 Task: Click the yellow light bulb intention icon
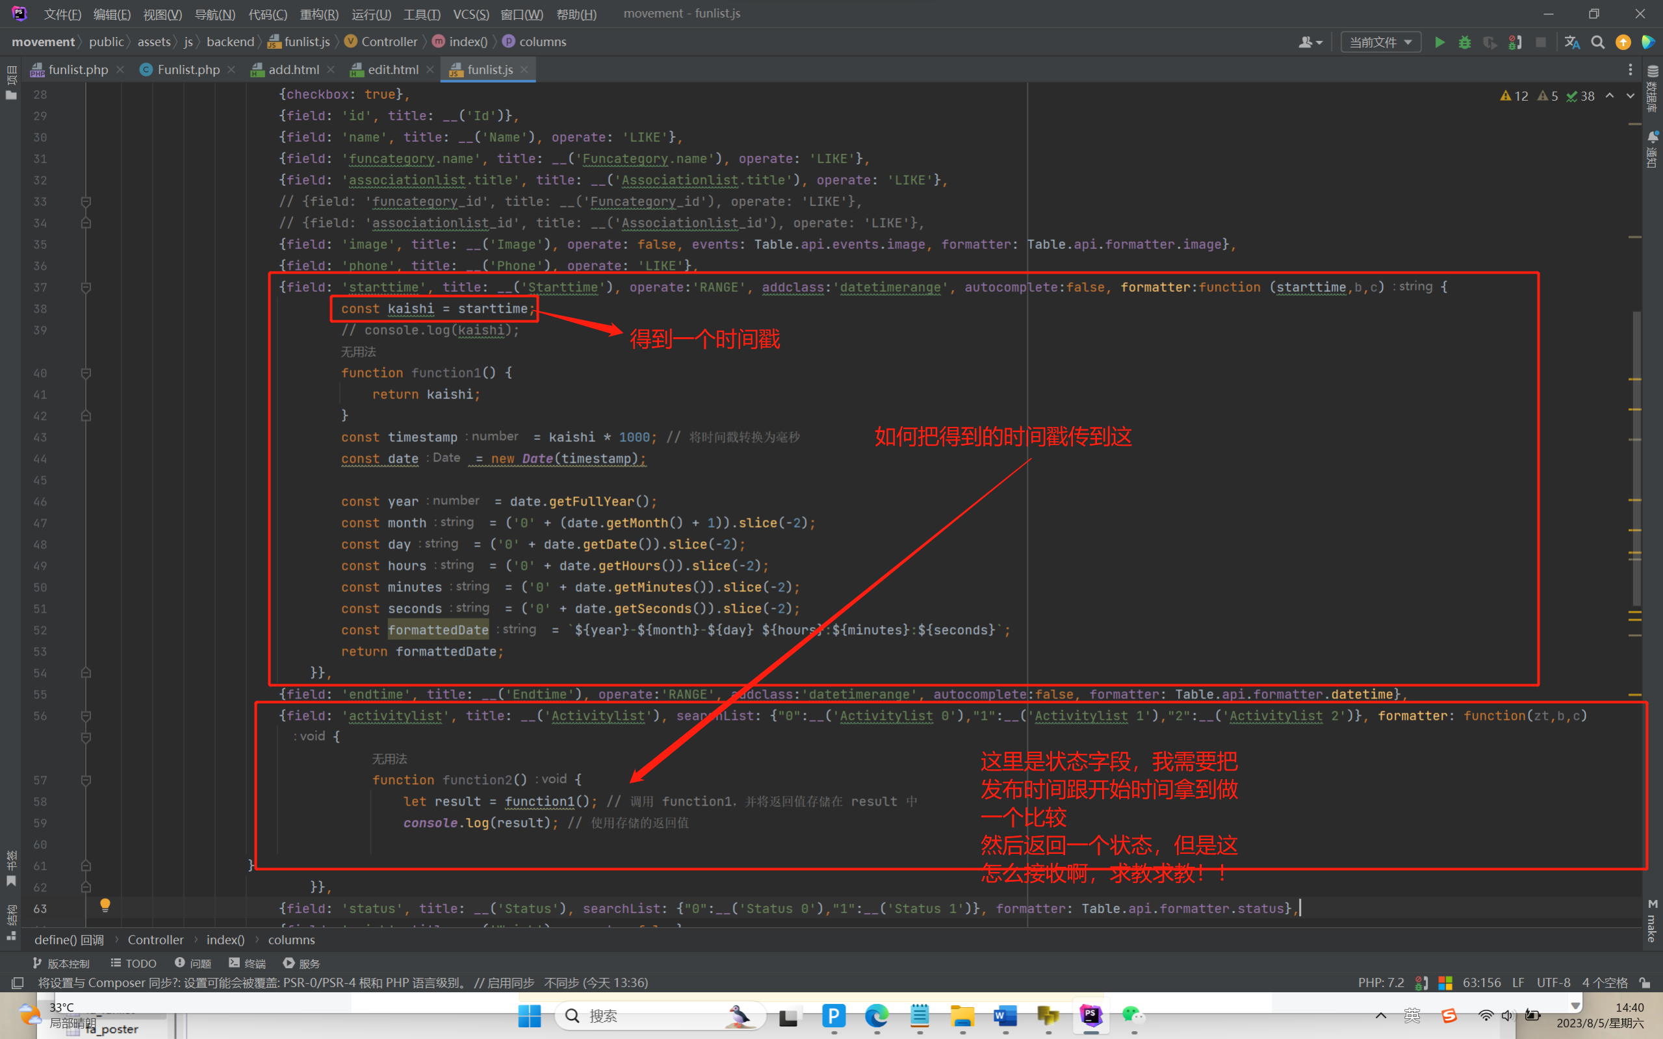point(105,906)
